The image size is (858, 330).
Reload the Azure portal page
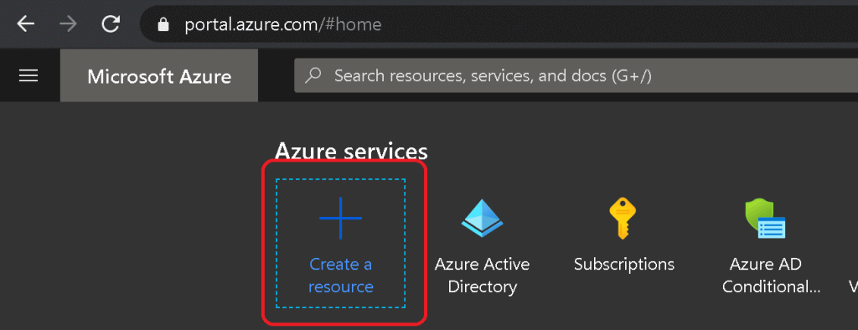click(x=111, y=24)
